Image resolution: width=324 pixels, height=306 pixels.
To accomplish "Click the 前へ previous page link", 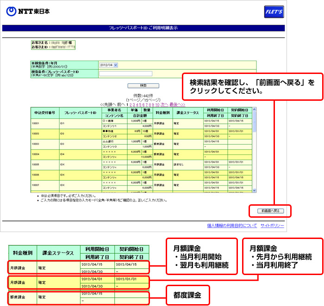I will pyautogui.click(x=121, y=104).
